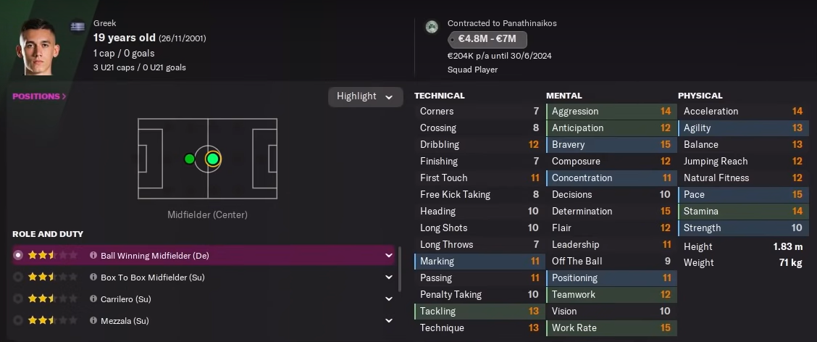Select the Box To Box Midfielder radio button
817x342 pixels.
coord(18,278)
